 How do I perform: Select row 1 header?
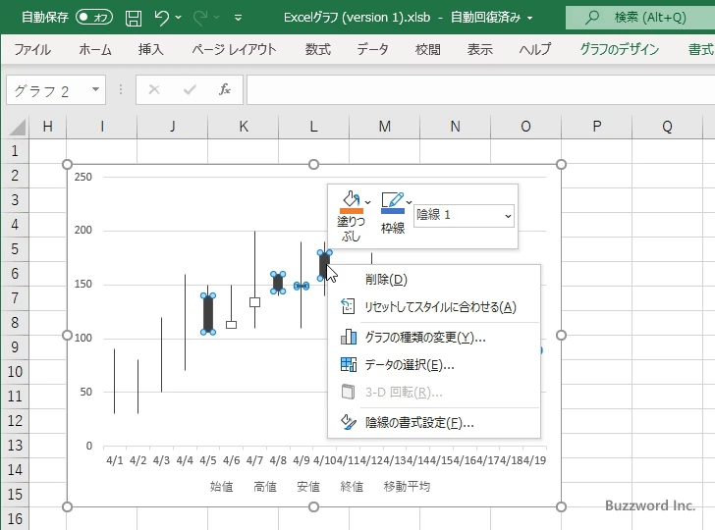[15, 151]
